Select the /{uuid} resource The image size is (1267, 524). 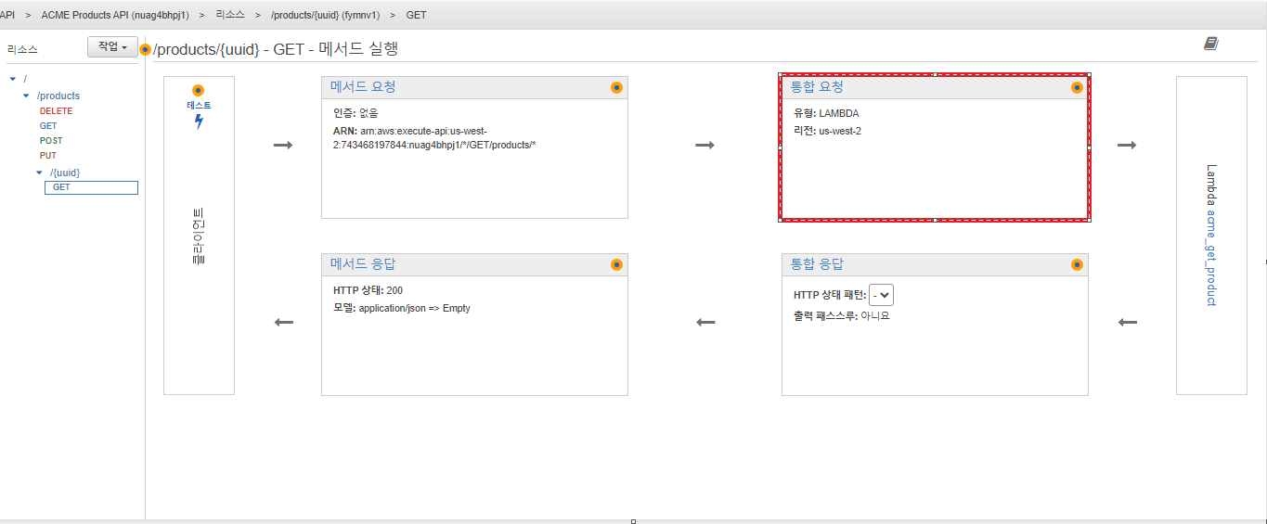(65, 173)
